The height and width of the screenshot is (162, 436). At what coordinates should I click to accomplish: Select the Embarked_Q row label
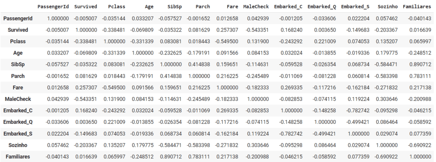(x=18, y=122)
